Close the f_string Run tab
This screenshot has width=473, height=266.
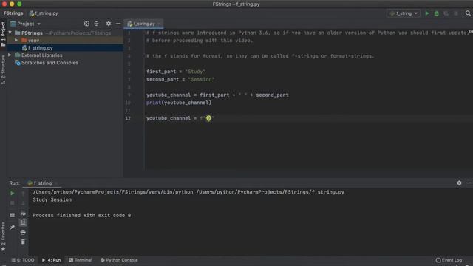coord(56,183)
